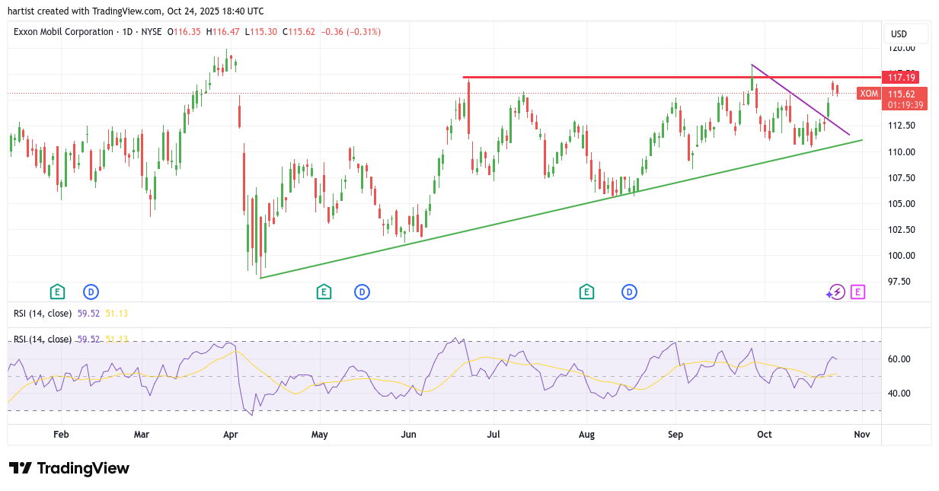The height and width of the screenshot is (491, 939).
Task: Click the Exxon Mobil Corporation symbol title
Action: (x=63, y=32)
